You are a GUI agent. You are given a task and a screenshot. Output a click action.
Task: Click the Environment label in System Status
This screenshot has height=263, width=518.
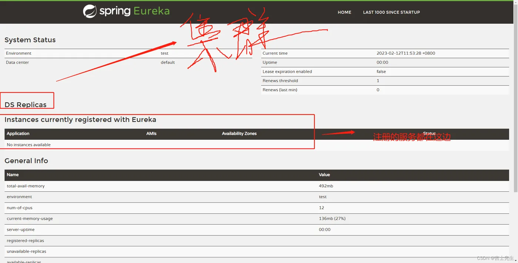[x=18, y=53]
